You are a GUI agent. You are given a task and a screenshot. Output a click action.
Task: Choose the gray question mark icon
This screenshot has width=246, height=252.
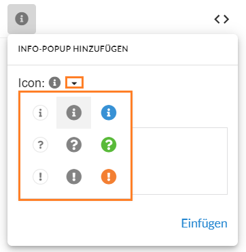point(74,144)
